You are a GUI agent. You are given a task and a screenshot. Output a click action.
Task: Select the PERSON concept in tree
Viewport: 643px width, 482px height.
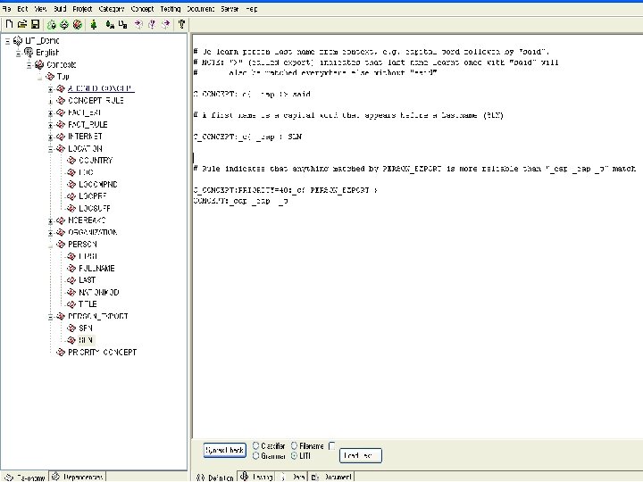click(82, 245)
